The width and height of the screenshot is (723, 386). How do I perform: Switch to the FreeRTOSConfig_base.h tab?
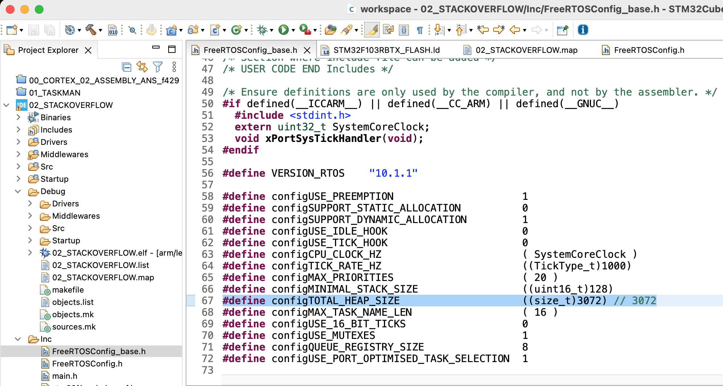tap(251, 50)
